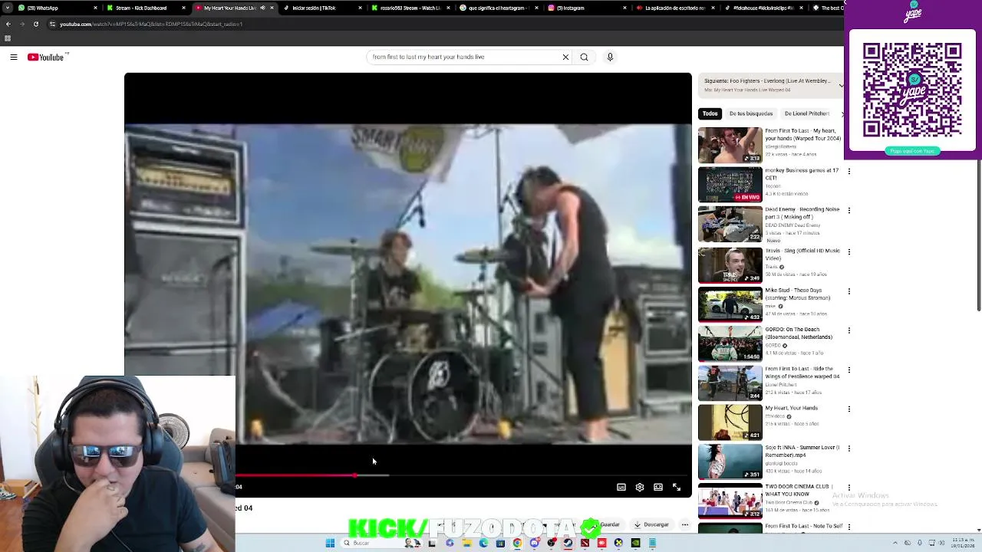The width and height of the screenshot is (982, 552).
Task: Mute audio on My Heart Your Hands tab
Action: (262, 8)
